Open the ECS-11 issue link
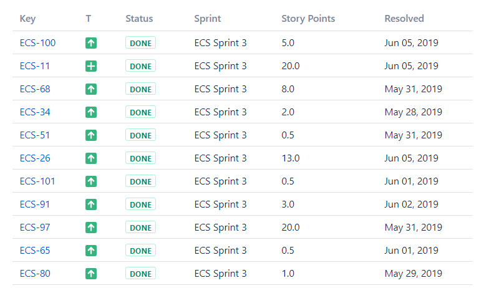 [35, 66]
